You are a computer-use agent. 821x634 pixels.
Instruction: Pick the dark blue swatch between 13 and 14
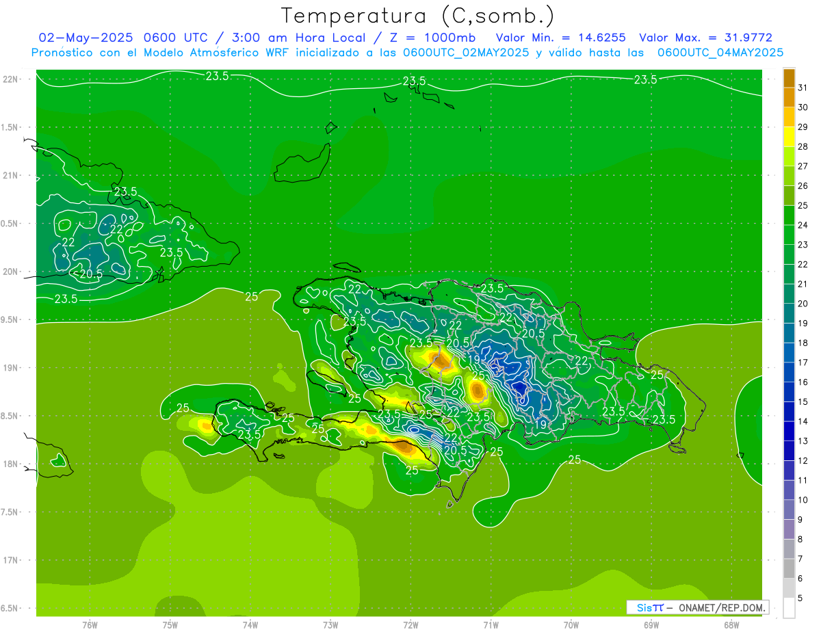(789, 431)
